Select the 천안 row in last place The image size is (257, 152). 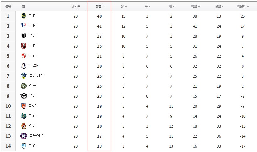click(x=129, y=146)
